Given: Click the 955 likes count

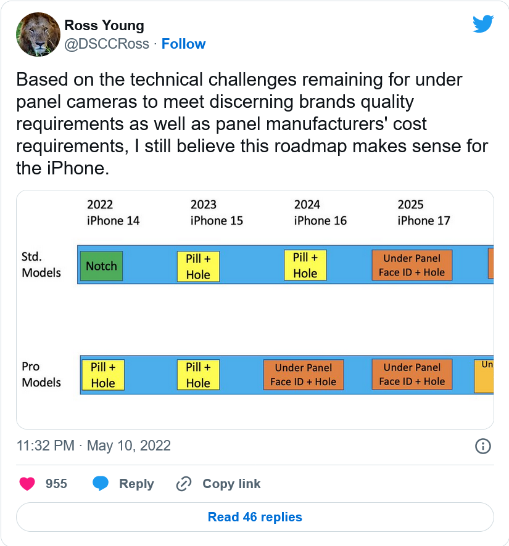Looking at the screenshot, I should (56, 484).
